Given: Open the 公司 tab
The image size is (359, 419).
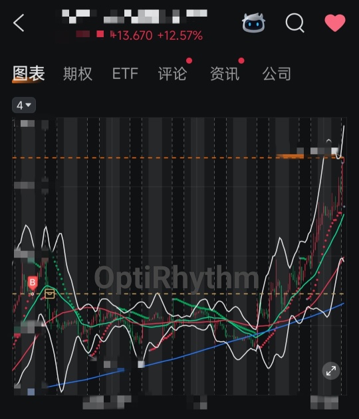Looking at the screenshot, I should 277,74.
